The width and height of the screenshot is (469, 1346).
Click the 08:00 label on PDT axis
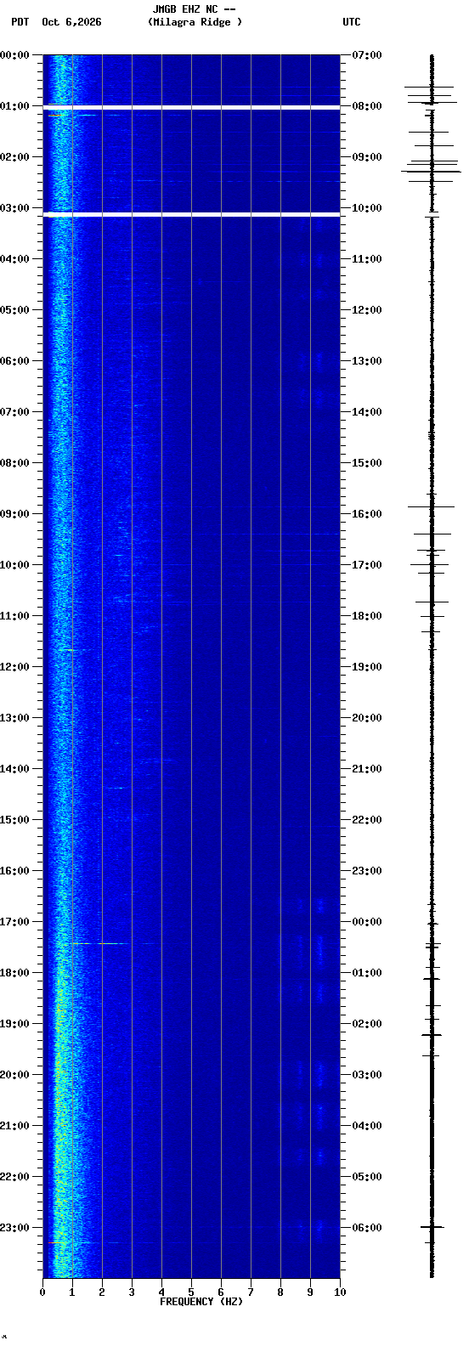tap(14, 463)
